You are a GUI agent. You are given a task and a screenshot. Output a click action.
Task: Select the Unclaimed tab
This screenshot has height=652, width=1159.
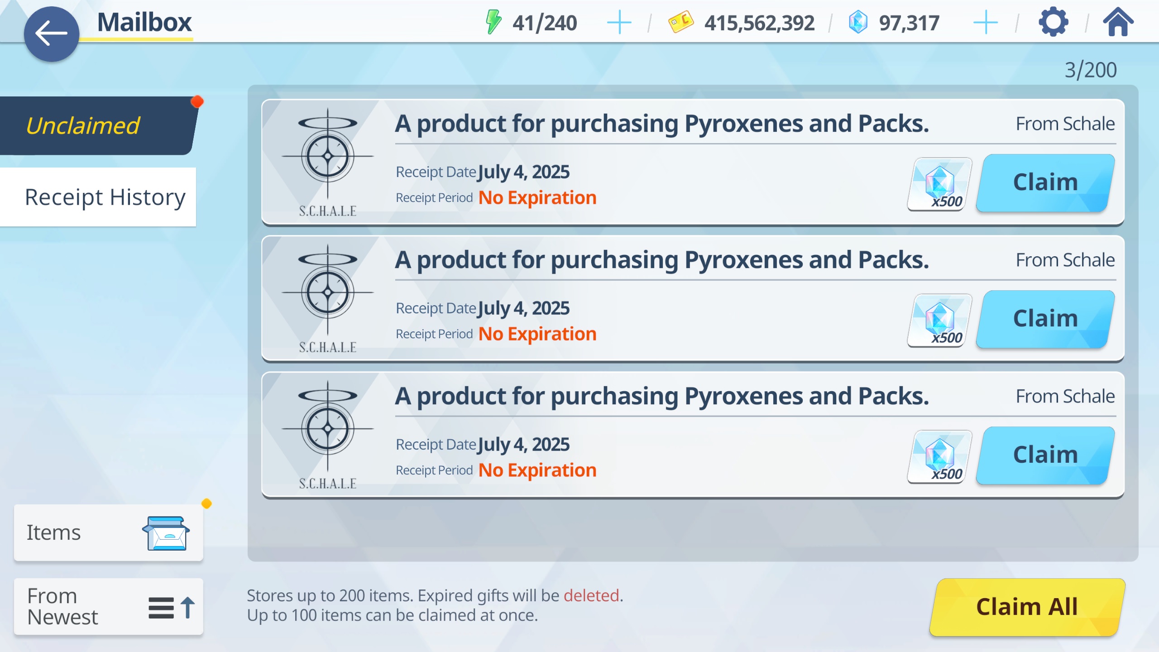(99, 125)
